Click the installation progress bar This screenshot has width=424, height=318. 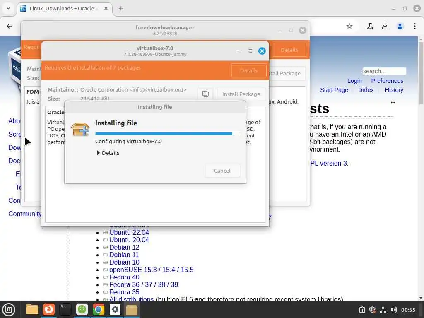[x=167, y=134]
